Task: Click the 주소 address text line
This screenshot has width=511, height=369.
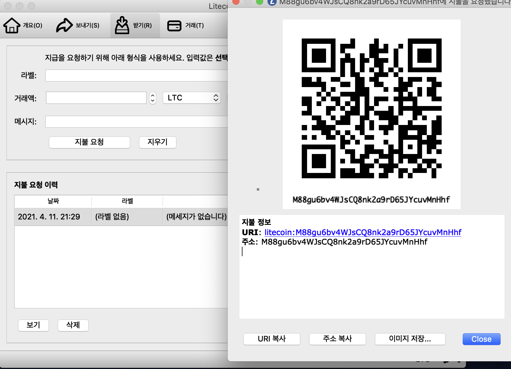Action: tap(335, 242)
